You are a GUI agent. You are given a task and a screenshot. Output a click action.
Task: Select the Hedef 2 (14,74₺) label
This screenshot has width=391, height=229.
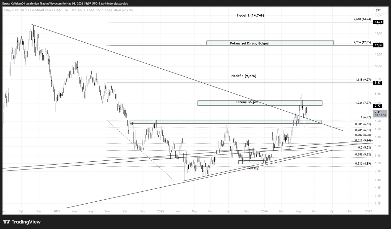pyautogui.click(x=251, y=16)
